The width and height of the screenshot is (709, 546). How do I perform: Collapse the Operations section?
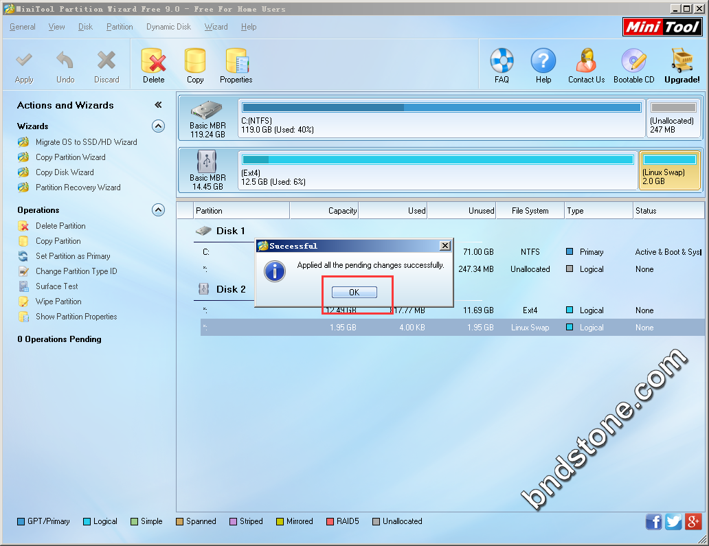tap(158, 210)
